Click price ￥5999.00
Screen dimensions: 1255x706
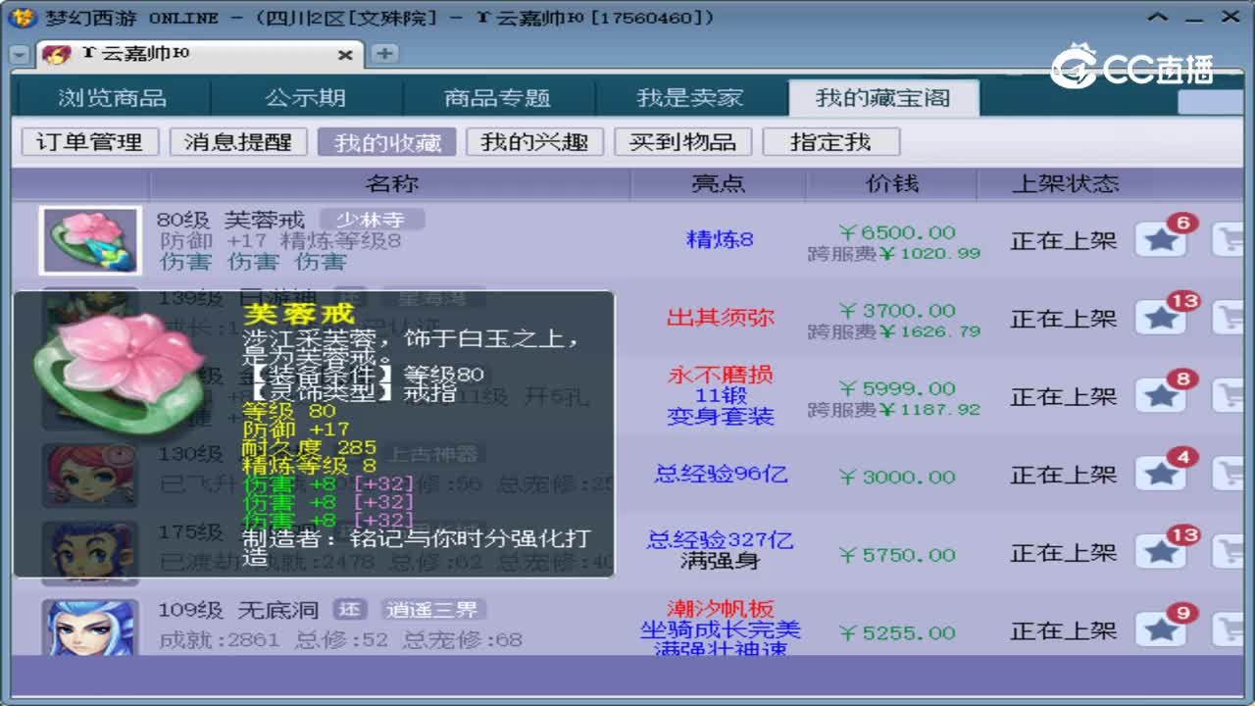(897, 389)
